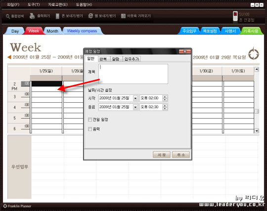Click the highlighted 2 PM slot on 1/25
Image resolution: width=267 pixels, height=211 pixels.
click(47, 84)
